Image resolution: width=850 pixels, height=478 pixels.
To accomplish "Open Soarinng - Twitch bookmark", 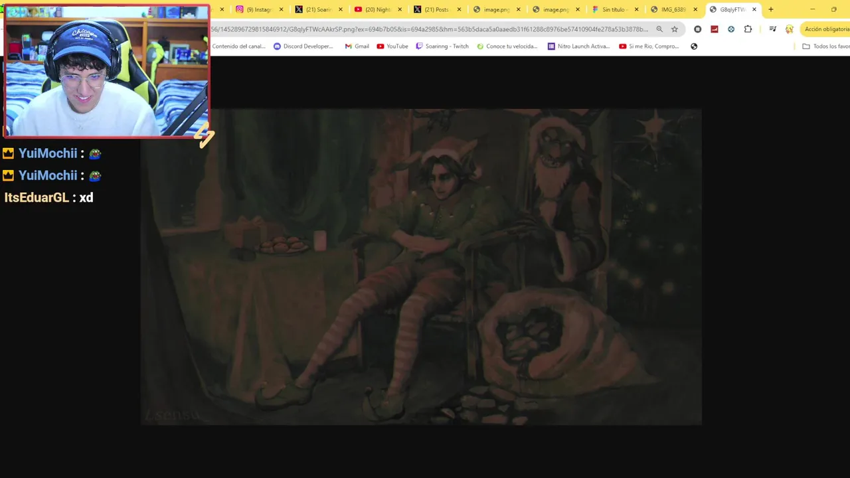I will (442, 46).
